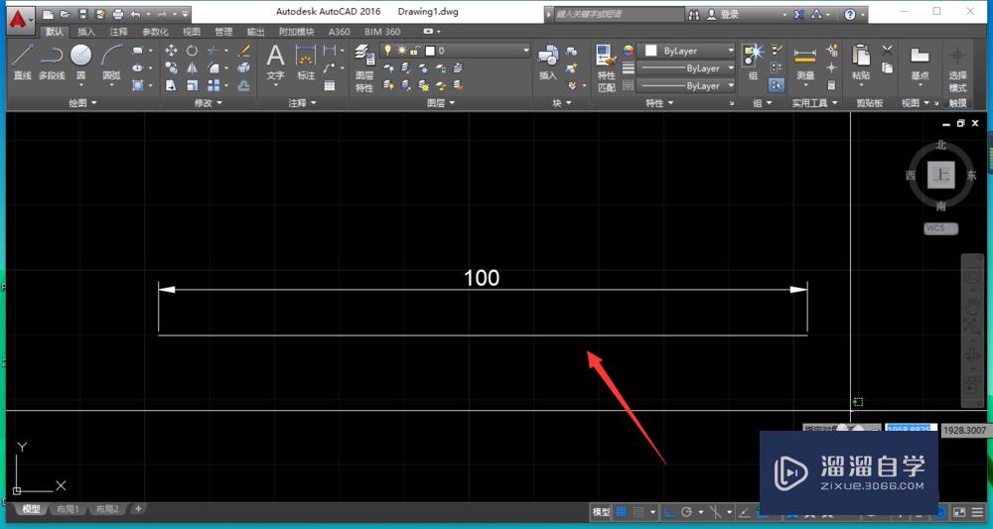
Task: Expand the Layers (图层) panel
Action: pyautogui.click(x=441, y=102)
